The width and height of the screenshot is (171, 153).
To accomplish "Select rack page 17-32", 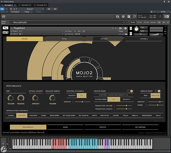I will point(139,22).
